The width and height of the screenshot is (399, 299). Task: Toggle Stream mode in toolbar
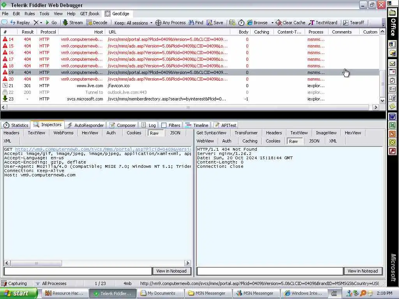[x=72, y=23]
